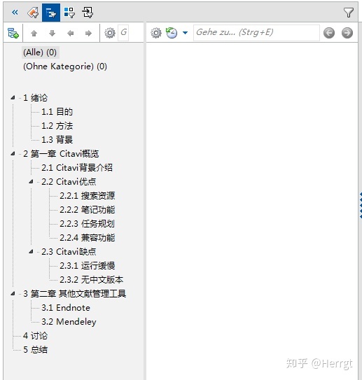Image resolution: width=362 pixels, height=380 pixels.
Task: Open category settings gear icon
Action: point(110,33)
